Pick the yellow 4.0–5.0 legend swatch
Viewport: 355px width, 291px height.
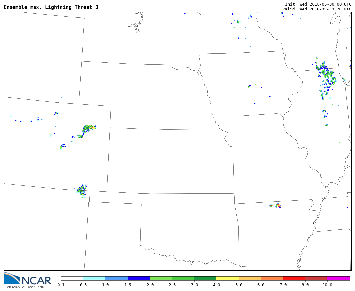227,278
